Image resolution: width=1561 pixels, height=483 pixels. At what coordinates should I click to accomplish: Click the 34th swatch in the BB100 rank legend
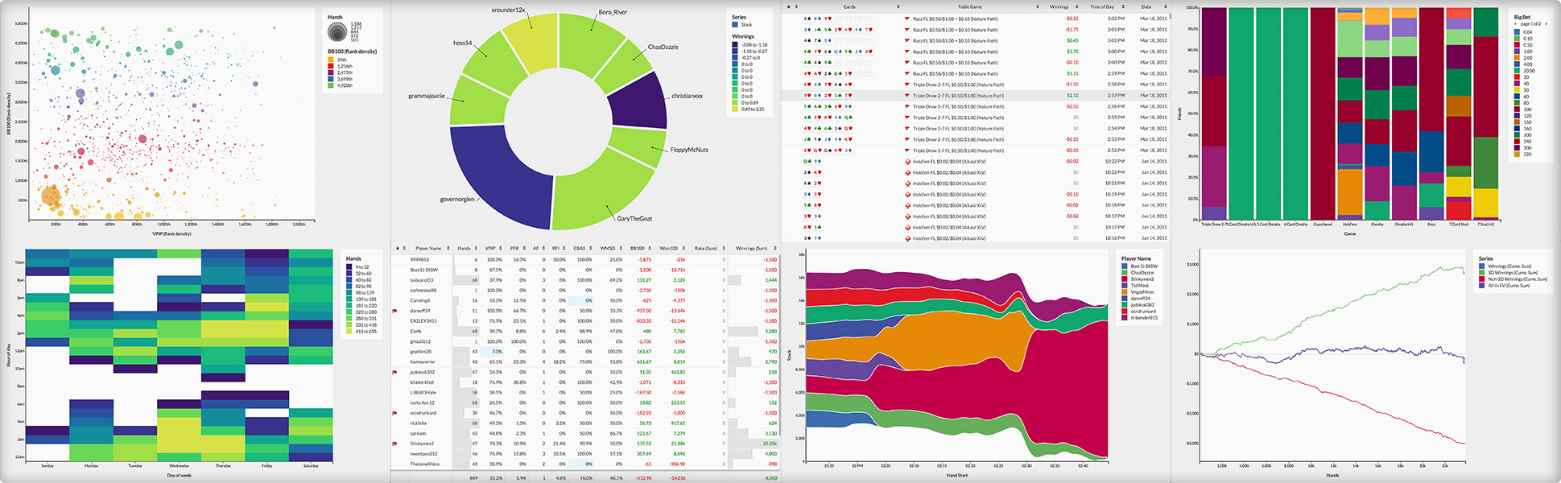click(x=330, y=60)
